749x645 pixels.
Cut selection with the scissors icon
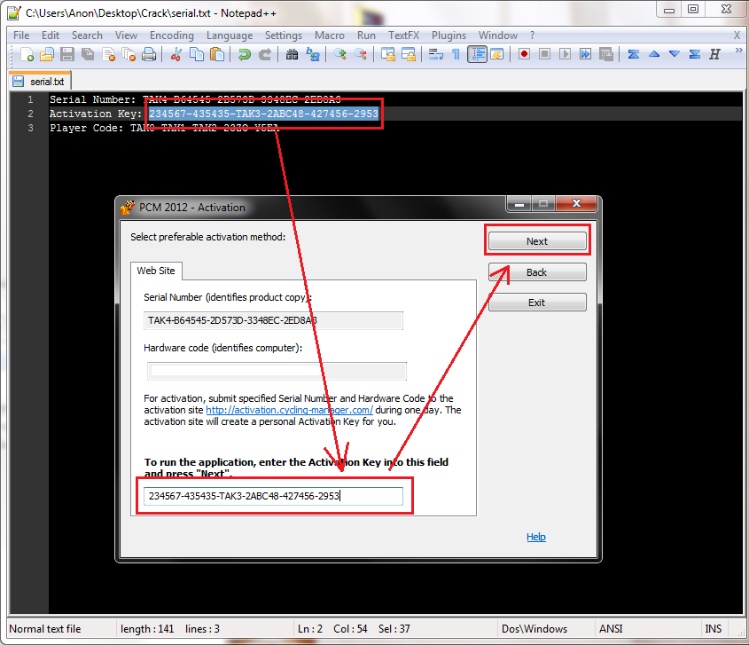point(176,54)
